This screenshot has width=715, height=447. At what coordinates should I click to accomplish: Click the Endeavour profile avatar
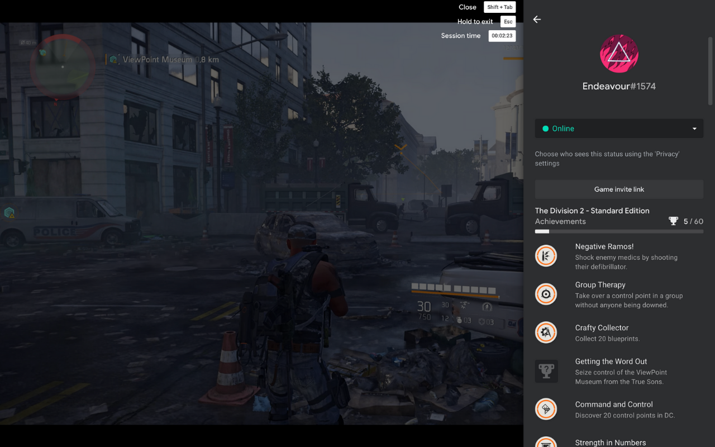(619, 54)
